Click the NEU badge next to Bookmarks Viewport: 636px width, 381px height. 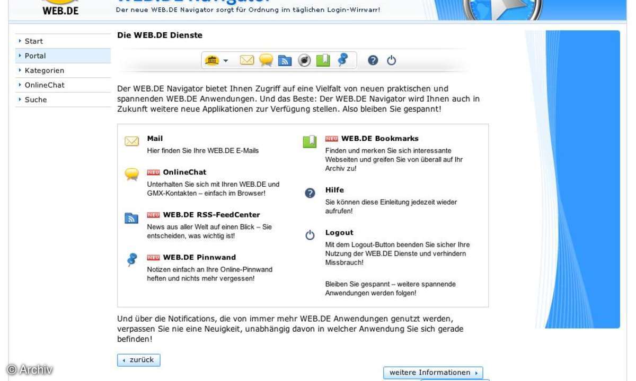pos(332,139)
